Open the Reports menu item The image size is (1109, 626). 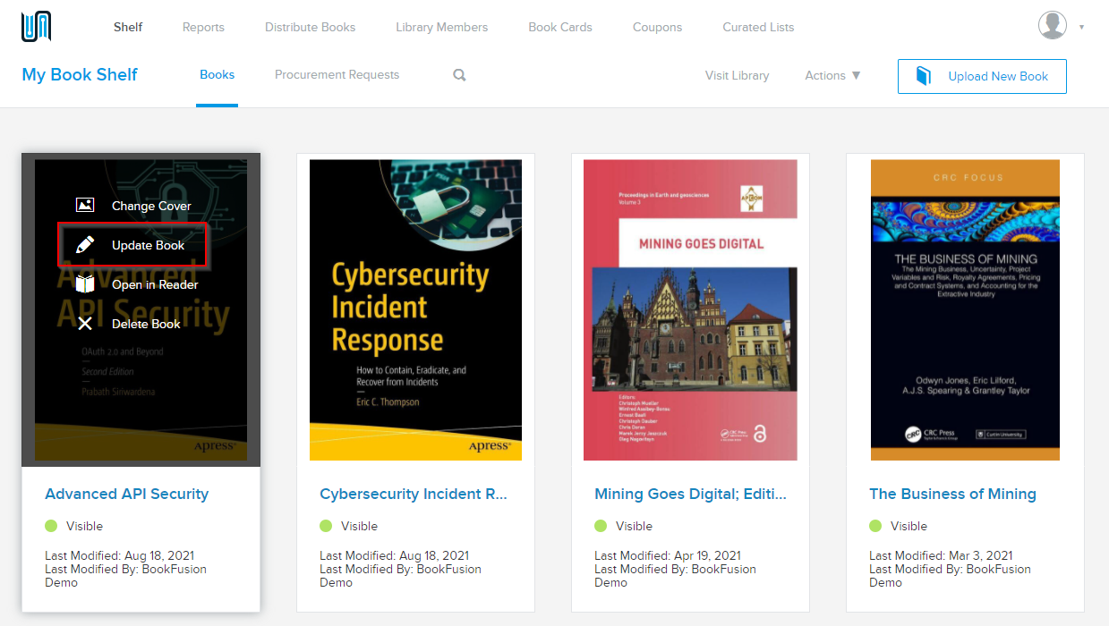point(203,27)
